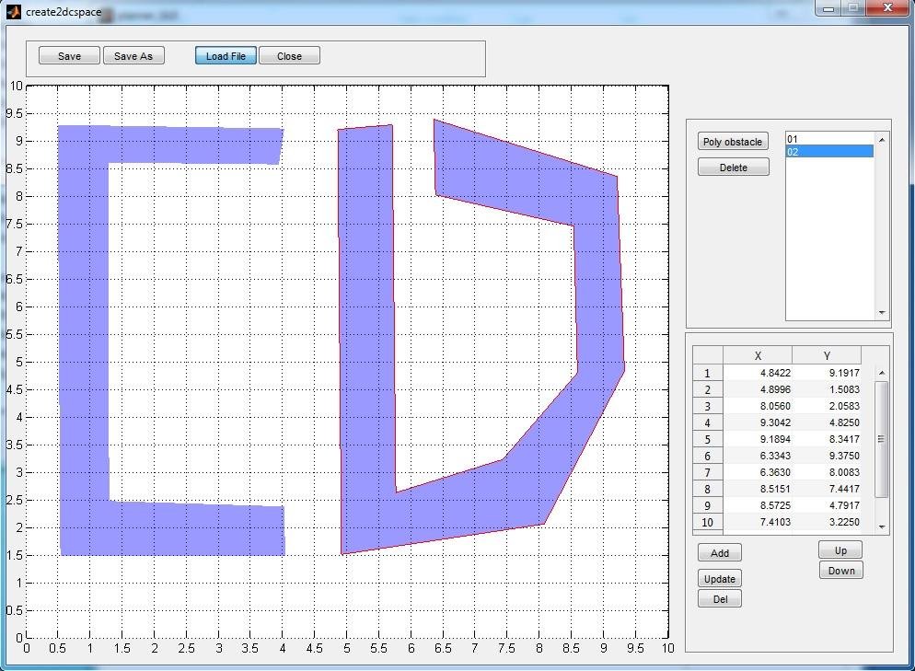Click the Y column header of the table
915x671 pixels.
click(x=826, y=354)
